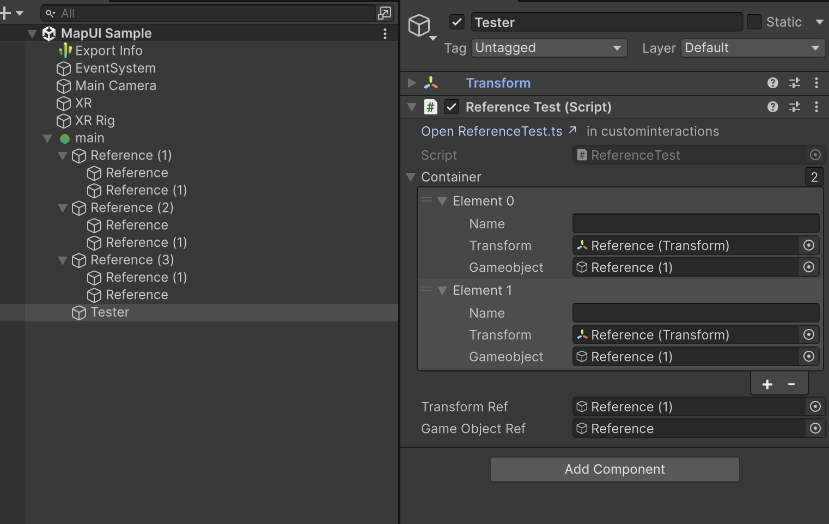
Task: Open the GameObject icon selector
Action: click(421, 26)
